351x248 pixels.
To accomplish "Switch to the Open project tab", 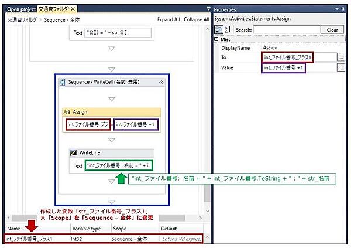I will [x=21, y=9].
